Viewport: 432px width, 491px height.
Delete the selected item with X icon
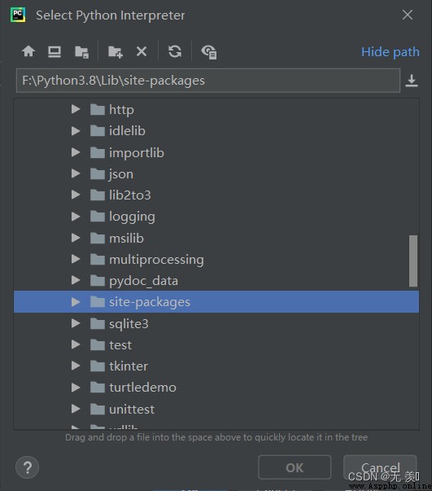[x=142, y=51]
